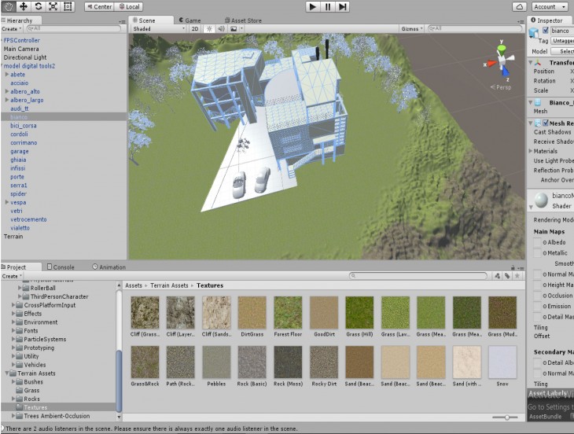Toggle 2D scene view mode
This screenshot has width=574, height=434.
(195, 28)
